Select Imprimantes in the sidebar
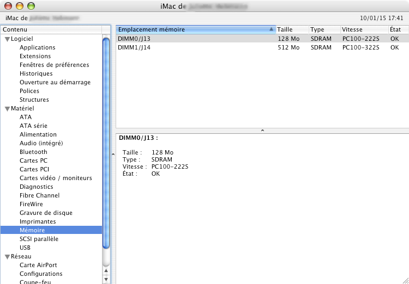The width and height of the screenshot is (409, 284). 38,221
